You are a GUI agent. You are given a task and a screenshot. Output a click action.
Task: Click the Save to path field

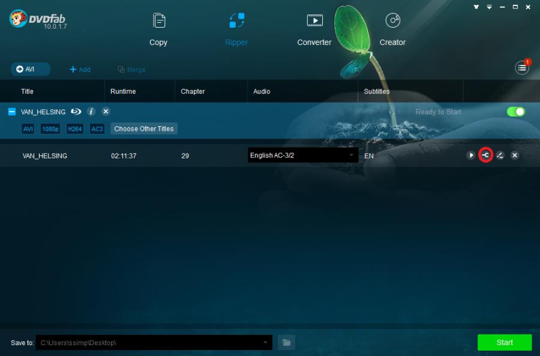[x=154, y=343]
